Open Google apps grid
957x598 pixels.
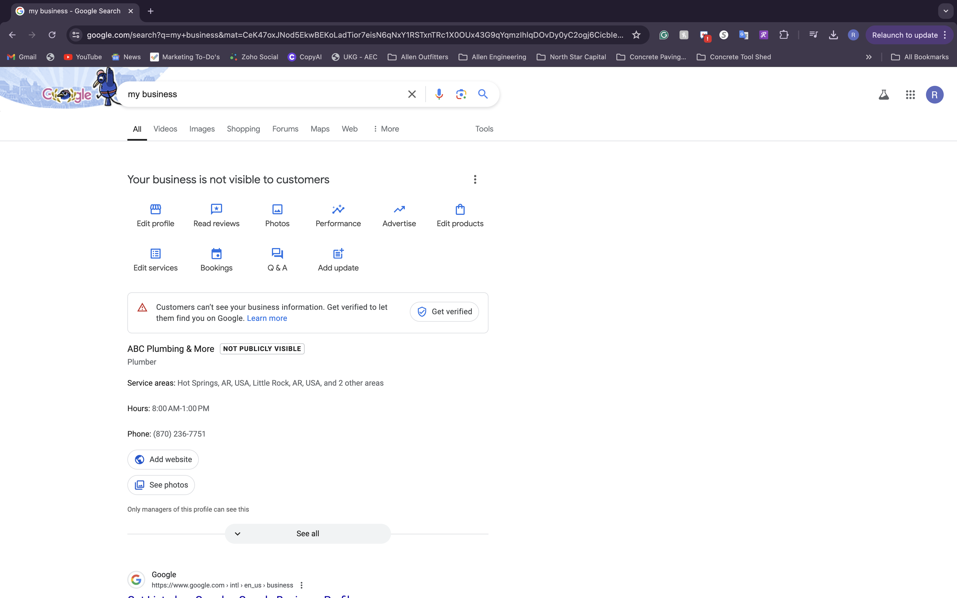tap(910, 94)
